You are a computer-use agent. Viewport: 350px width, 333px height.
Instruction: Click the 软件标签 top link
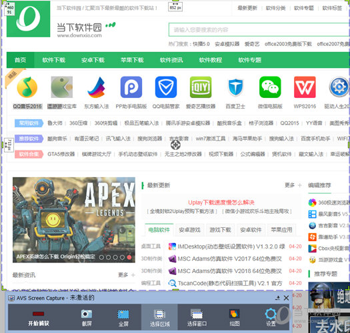(332, 8)
